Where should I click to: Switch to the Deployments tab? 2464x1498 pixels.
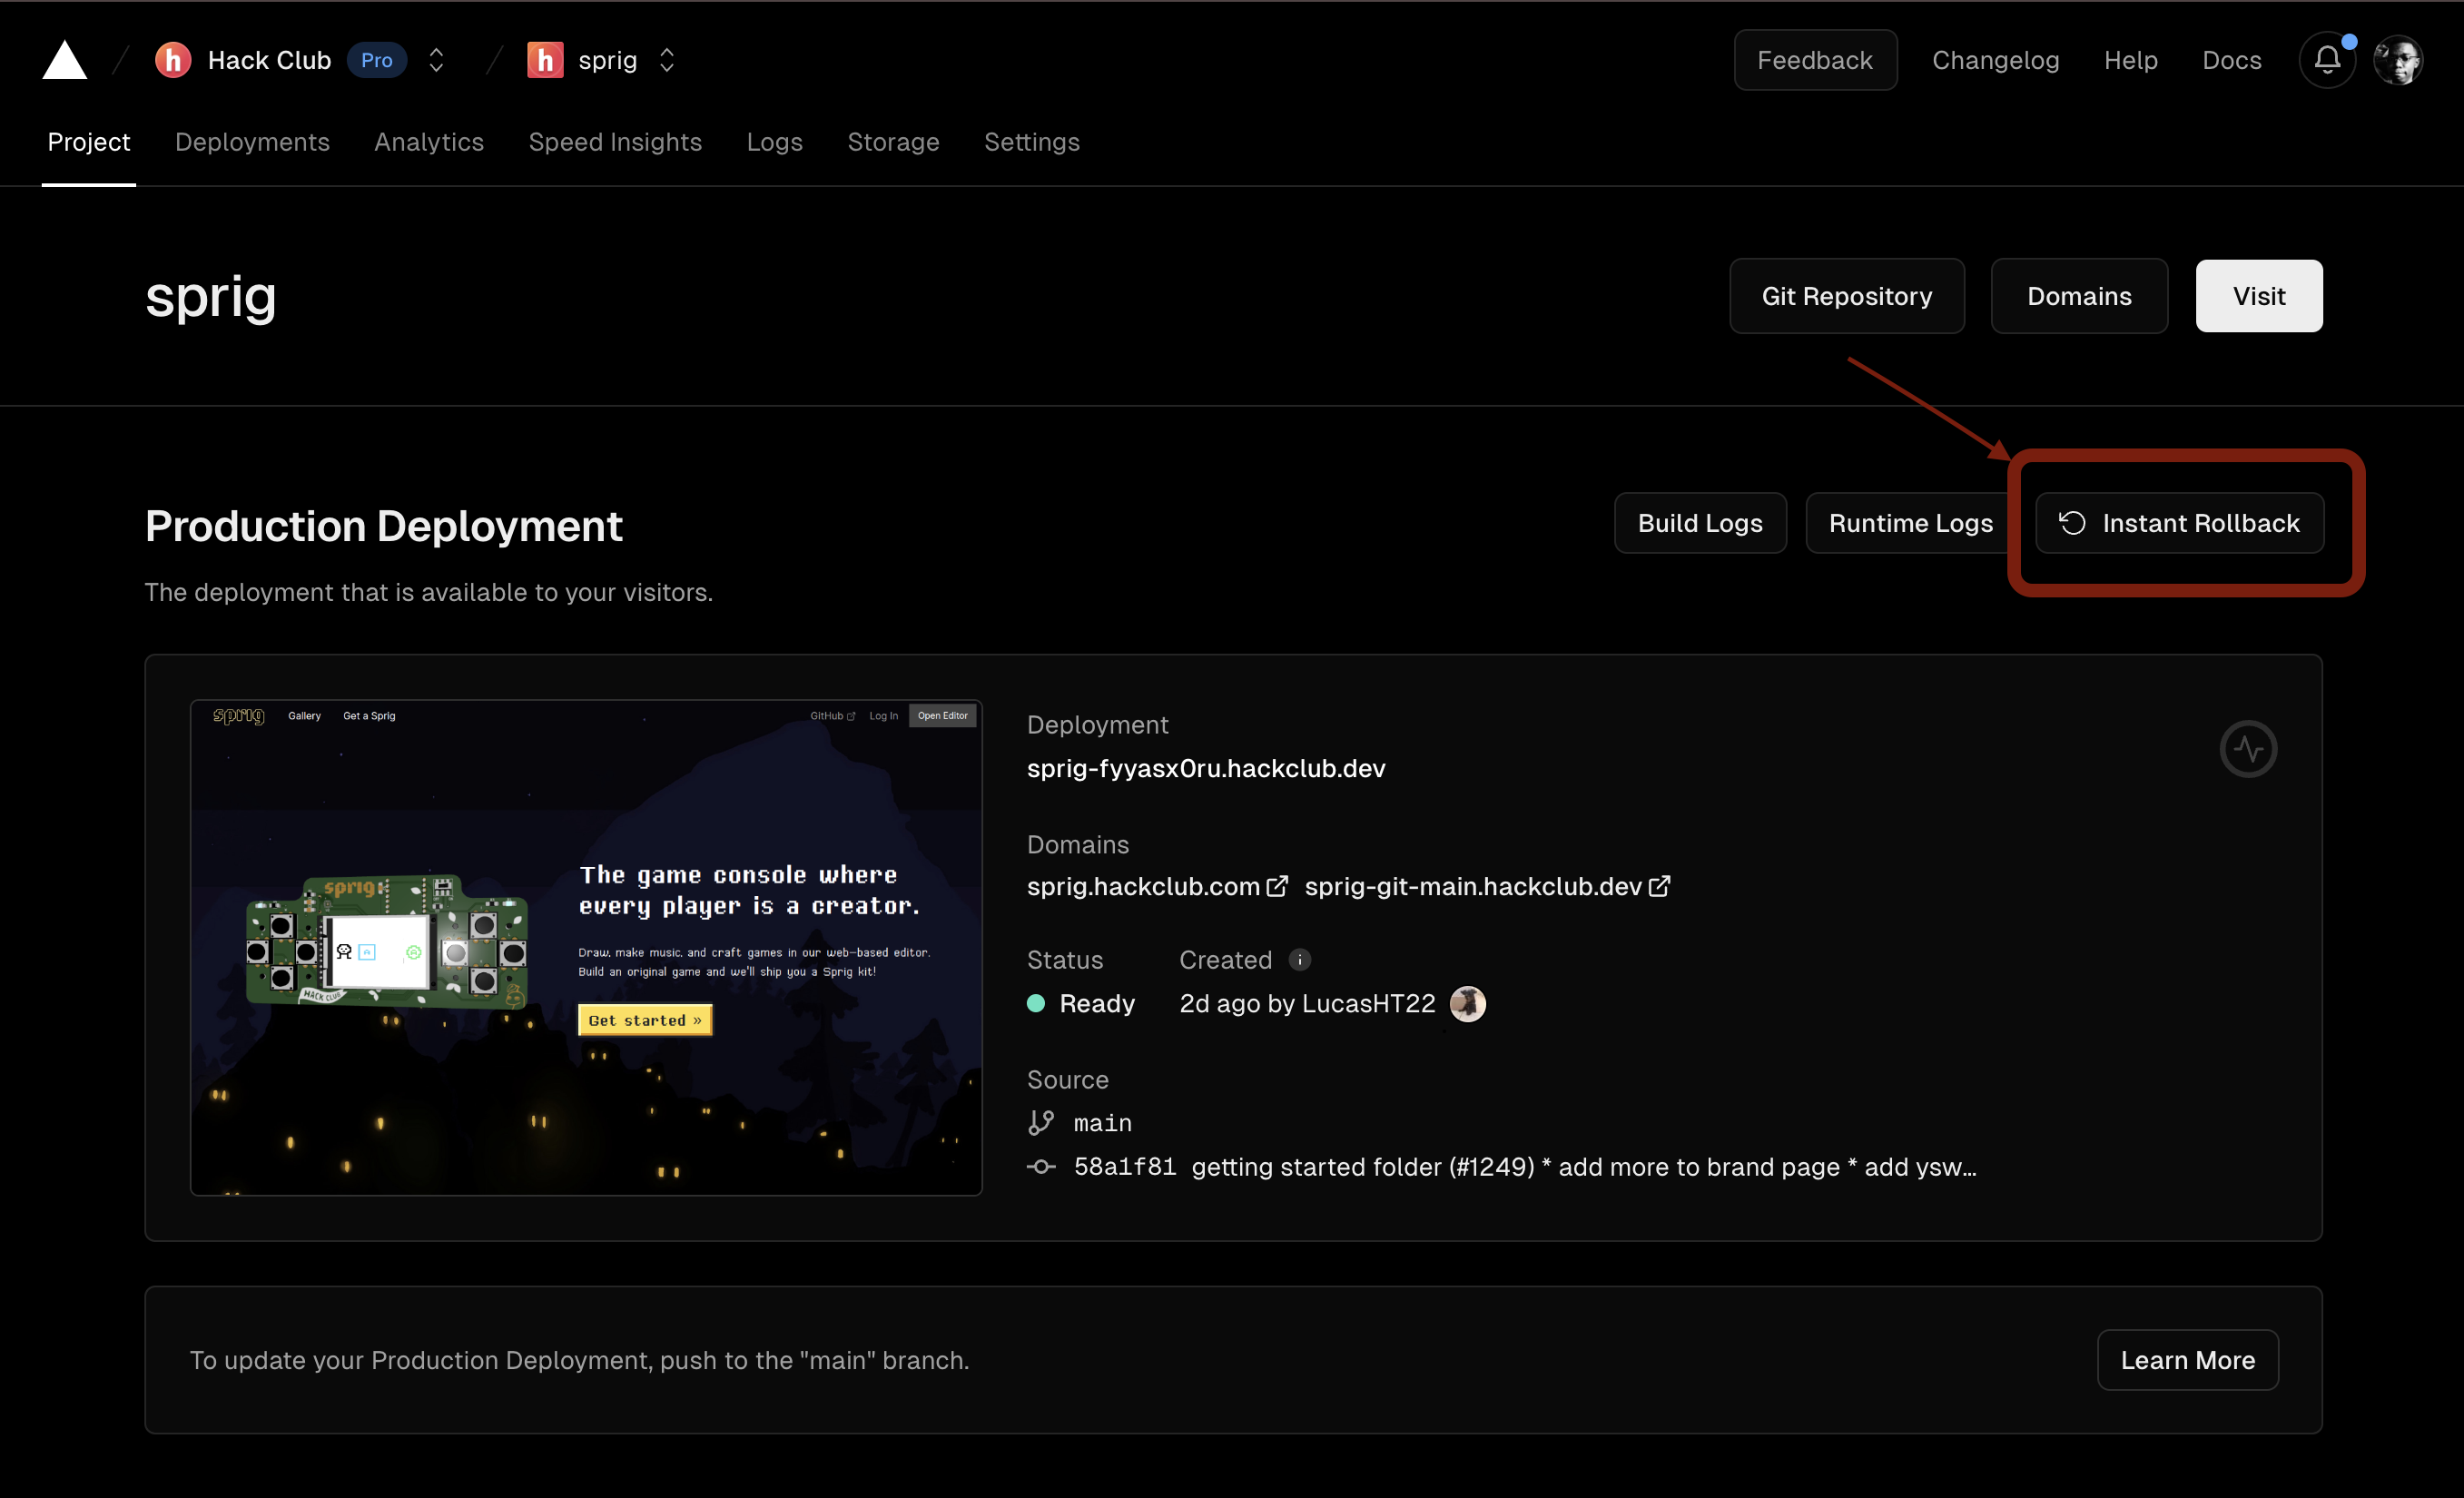tap(252, 142)
